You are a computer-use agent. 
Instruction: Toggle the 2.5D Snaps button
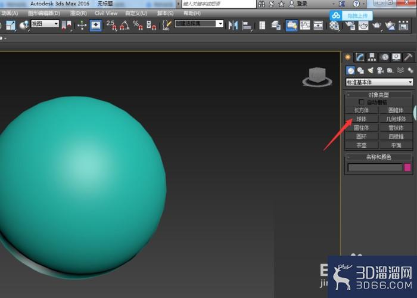[111, 25]
